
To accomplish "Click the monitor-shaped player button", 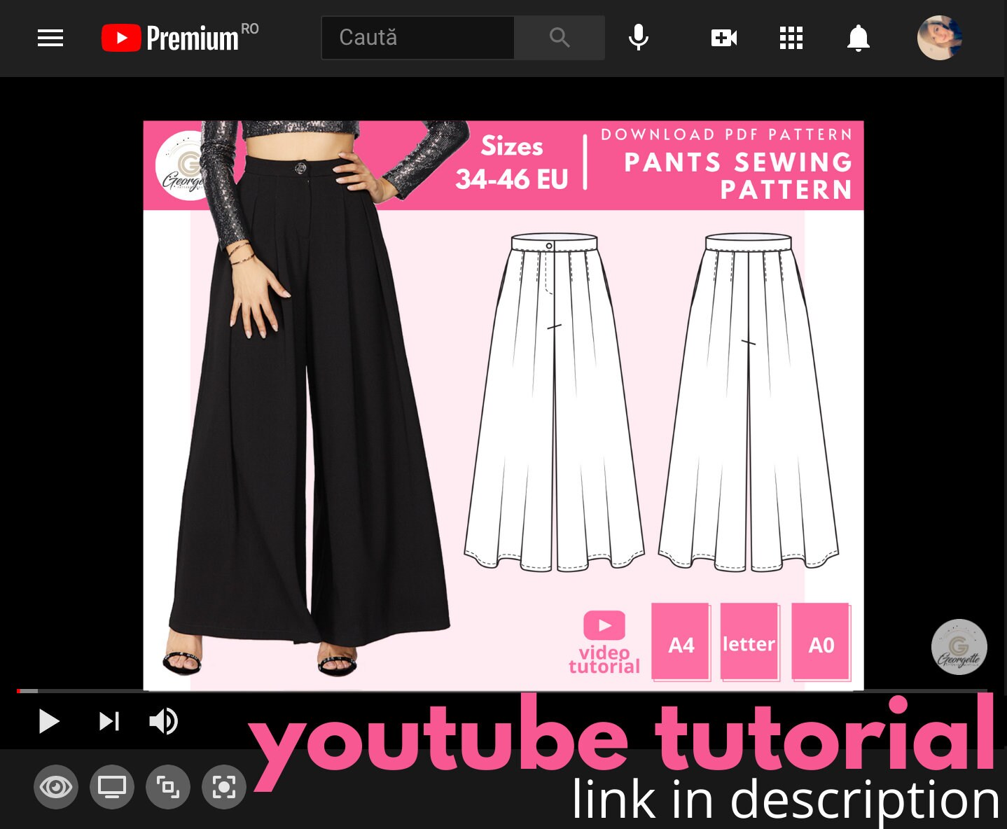I will (x=112, y=787).
